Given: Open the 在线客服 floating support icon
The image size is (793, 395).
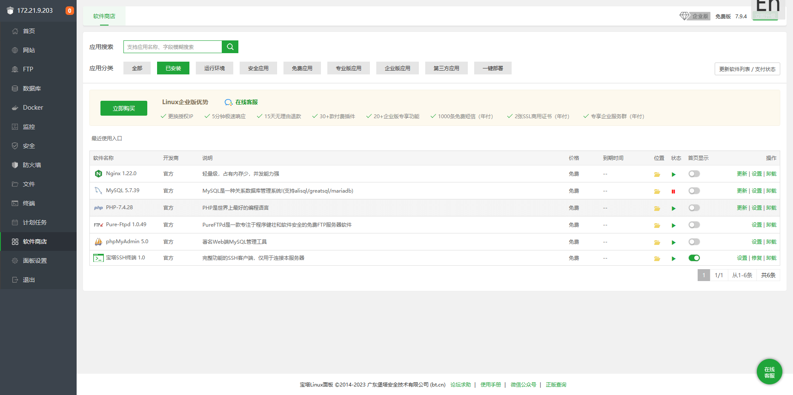Looking at the screenshot, I should 769,372.
